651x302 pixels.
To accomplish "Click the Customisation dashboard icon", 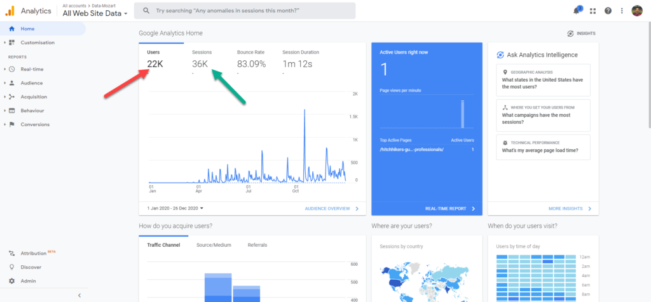I will [11, 43].
